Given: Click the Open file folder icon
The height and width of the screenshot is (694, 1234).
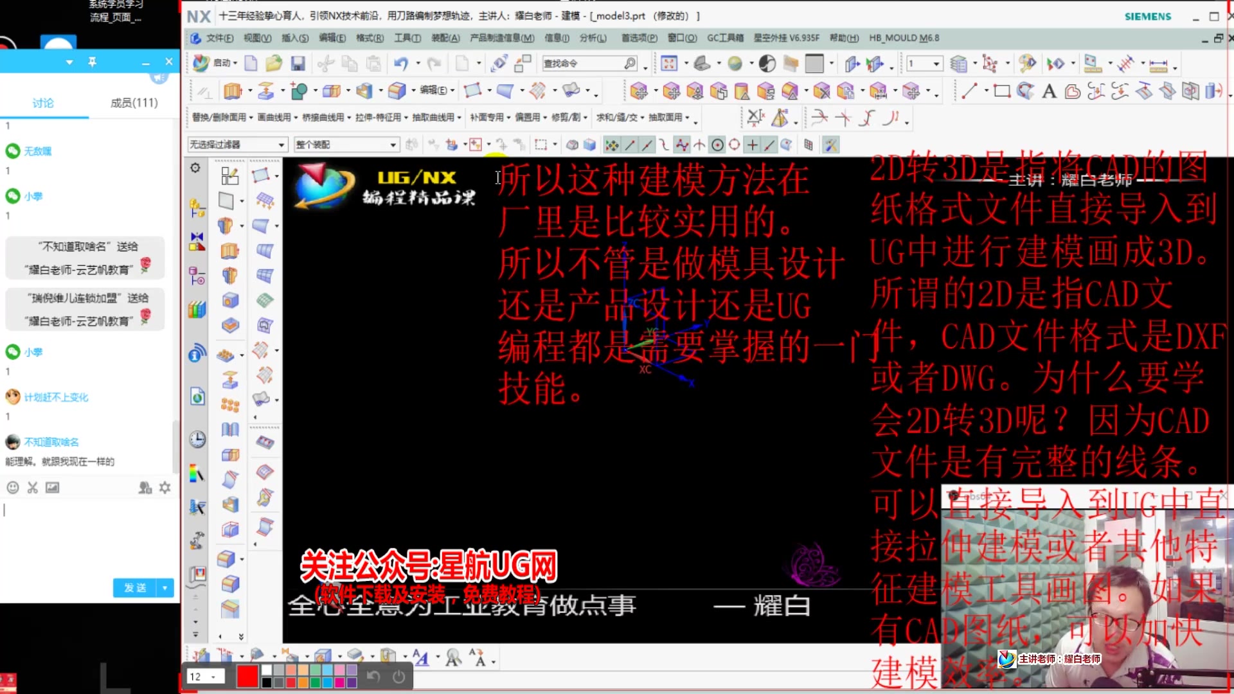Looking at the screenshot, I should [x=274, y=63].
